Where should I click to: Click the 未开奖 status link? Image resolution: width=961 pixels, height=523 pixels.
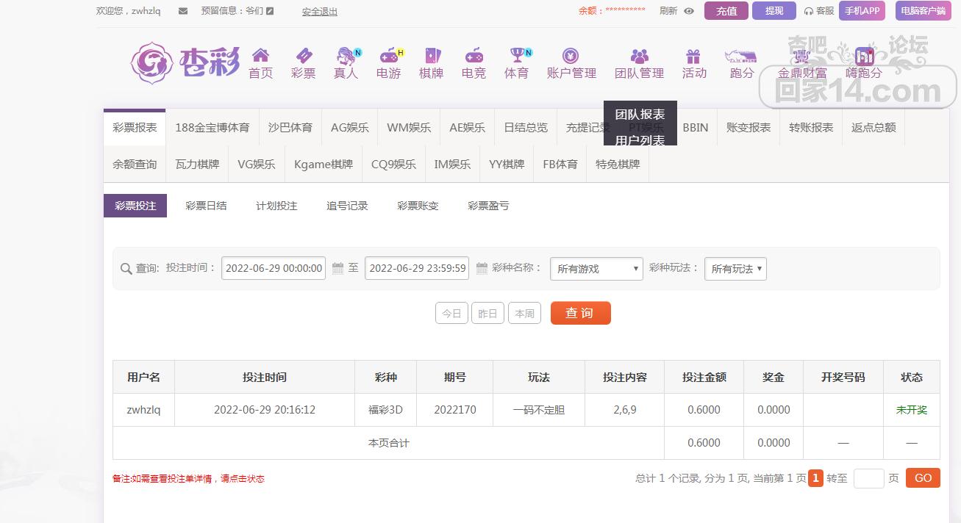click(911, 410)
